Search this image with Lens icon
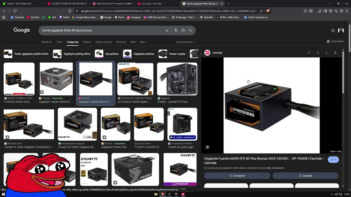Image resolution: width=351 pixels, height=197 pixels. pos(207,147)
